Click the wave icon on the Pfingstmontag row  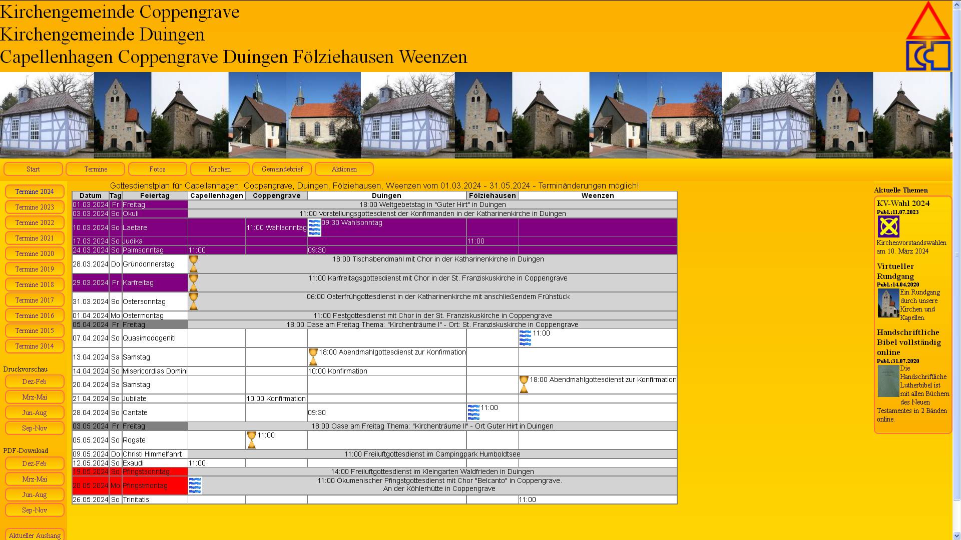pos(195,485)
